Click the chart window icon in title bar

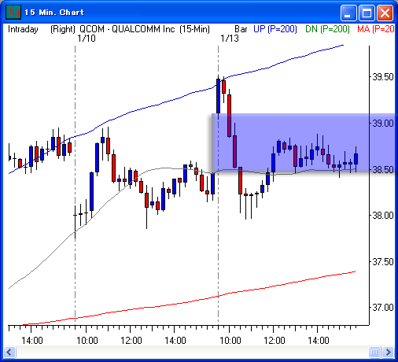13,13
